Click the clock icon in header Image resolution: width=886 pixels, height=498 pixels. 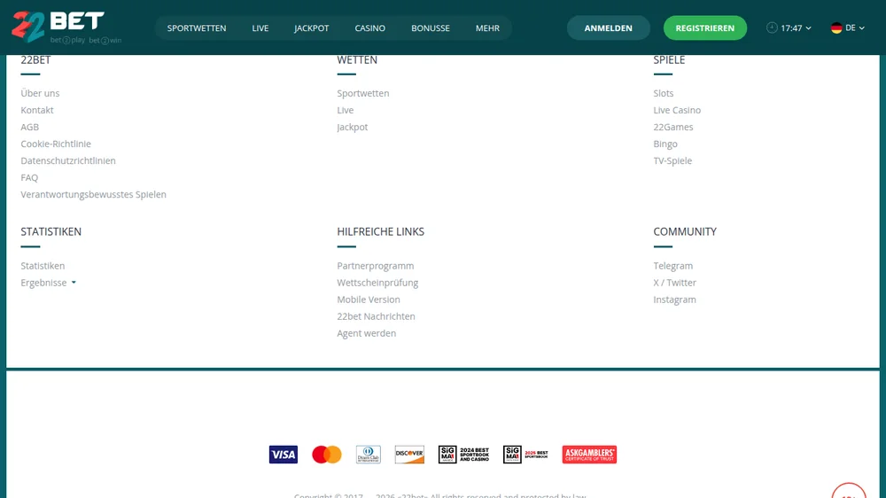[772, 27]
